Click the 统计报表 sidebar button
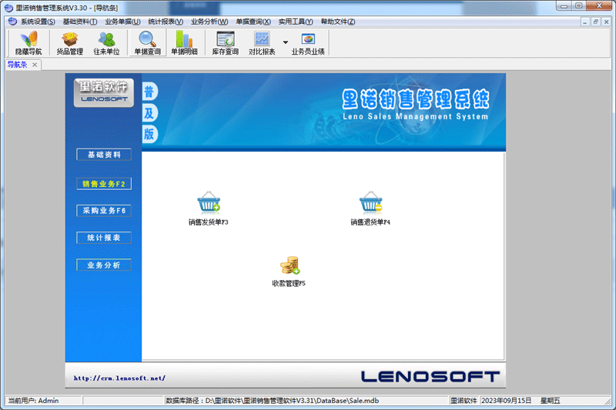The image size is (616, 410). 104,238
